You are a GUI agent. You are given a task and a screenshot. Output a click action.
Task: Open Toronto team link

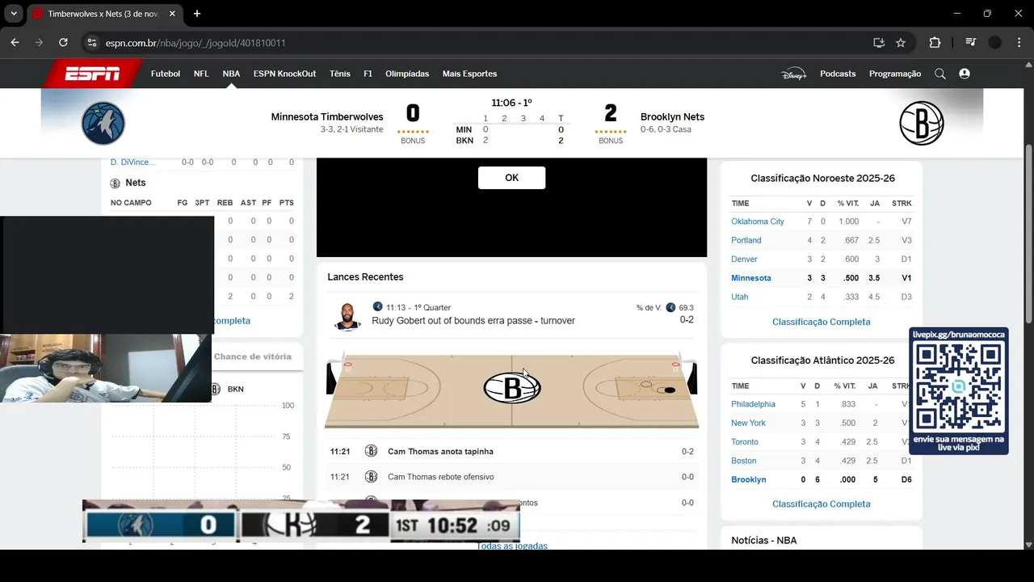tap(745, 442)
